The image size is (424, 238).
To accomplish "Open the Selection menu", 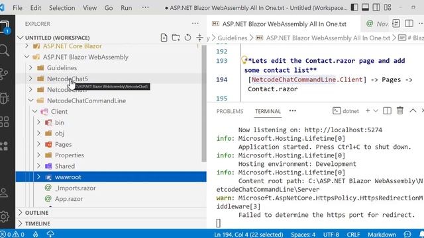I will tap(62, 8).
